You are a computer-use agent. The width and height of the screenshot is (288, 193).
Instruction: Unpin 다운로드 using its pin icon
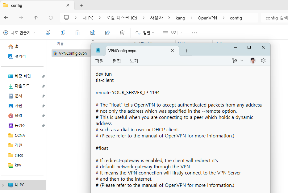pyautogui.click(x=43, y=86)
